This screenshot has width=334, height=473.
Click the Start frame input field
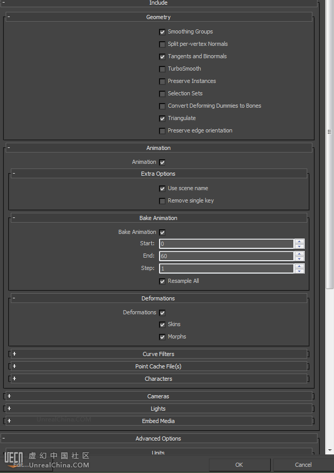click(x=226, y=244)
